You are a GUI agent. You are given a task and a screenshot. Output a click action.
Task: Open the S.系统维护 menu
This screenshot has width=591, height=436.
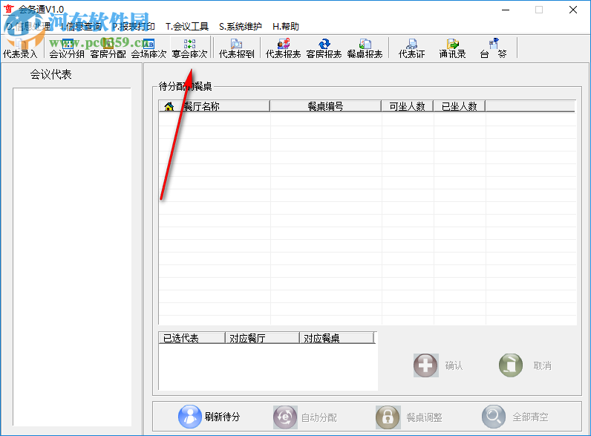(240, 27)
